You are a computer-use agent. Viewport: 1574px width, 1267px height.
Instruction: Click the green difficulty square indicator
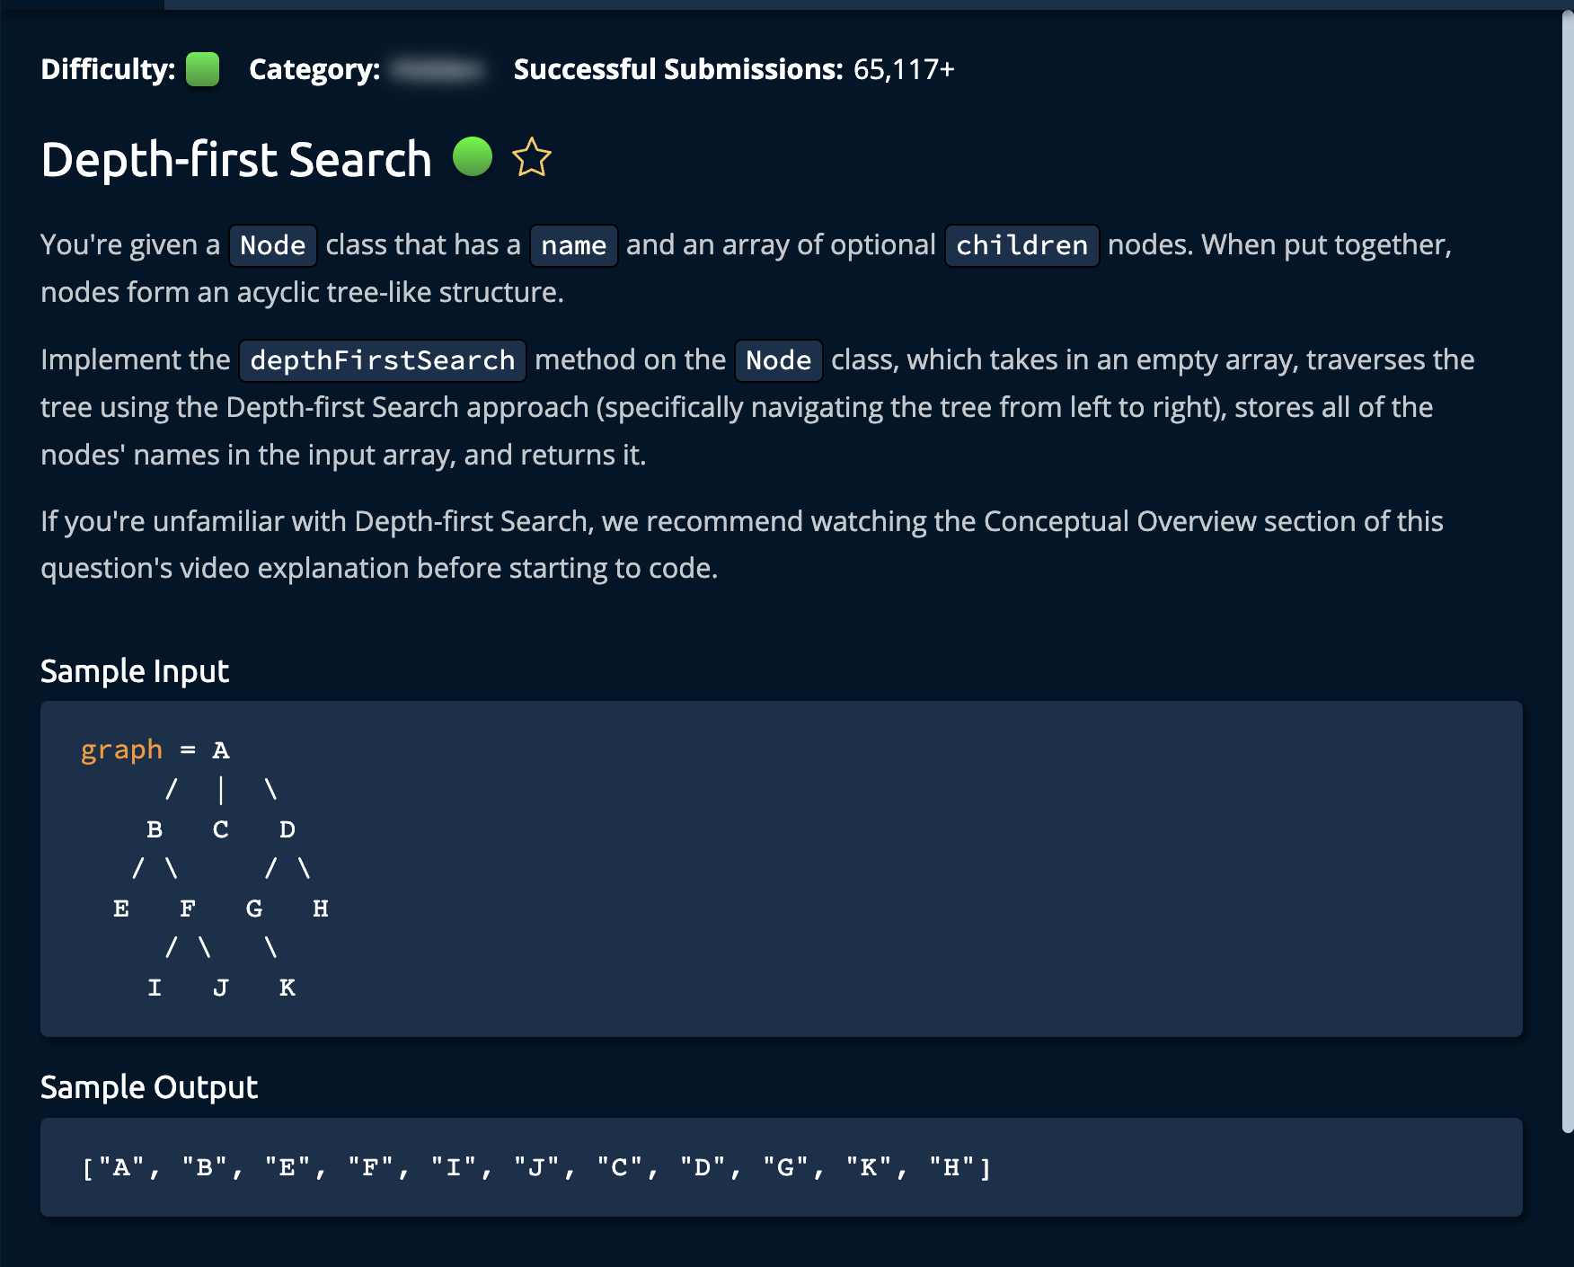point(202,69)
